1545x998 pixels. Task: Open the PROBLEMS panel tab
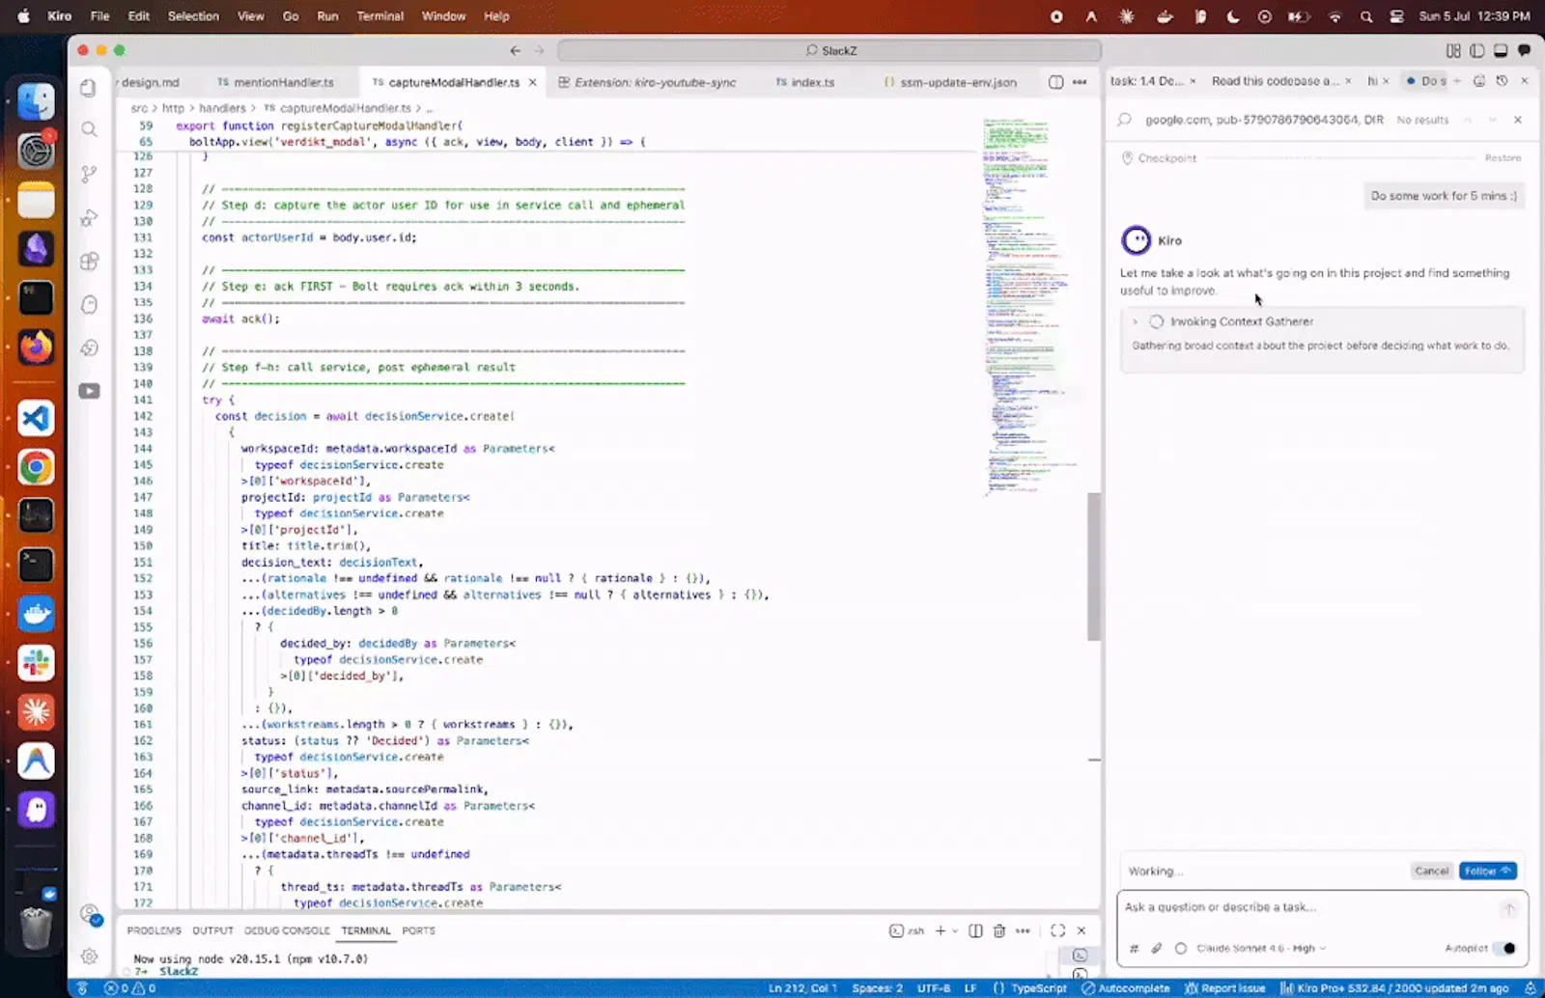pos(154,930)
